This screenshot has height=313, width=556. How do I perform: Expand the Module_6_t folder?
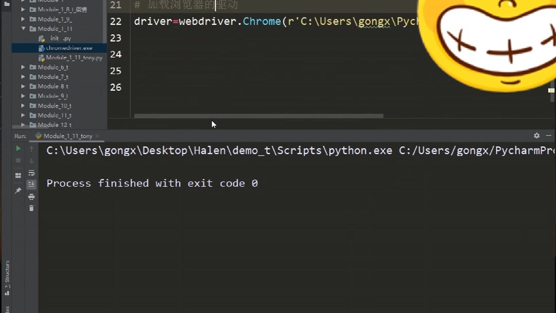tap(23, 67)
